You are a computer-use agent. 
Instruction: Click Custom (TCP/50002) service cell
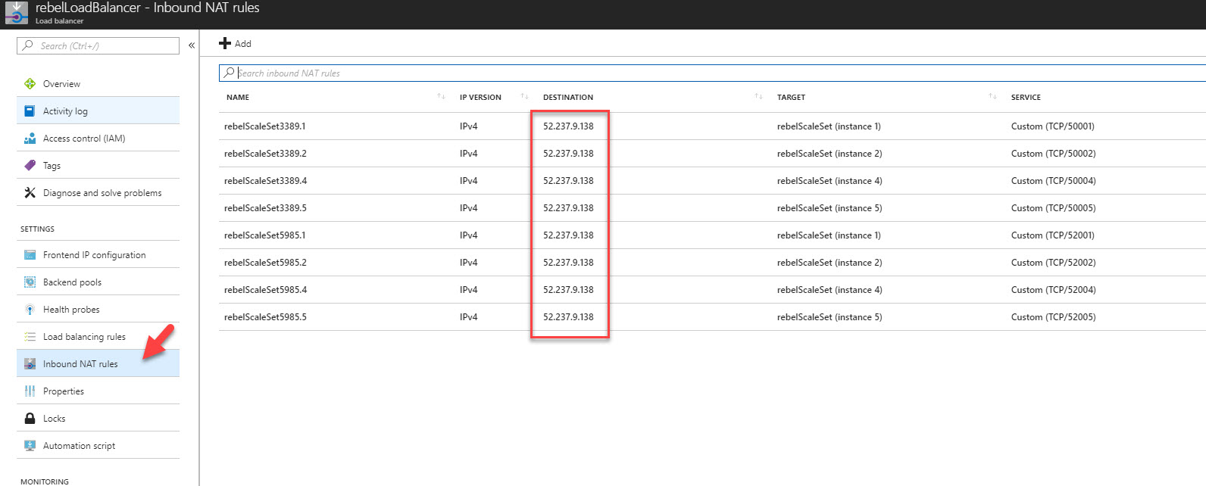coord(1053,154)
